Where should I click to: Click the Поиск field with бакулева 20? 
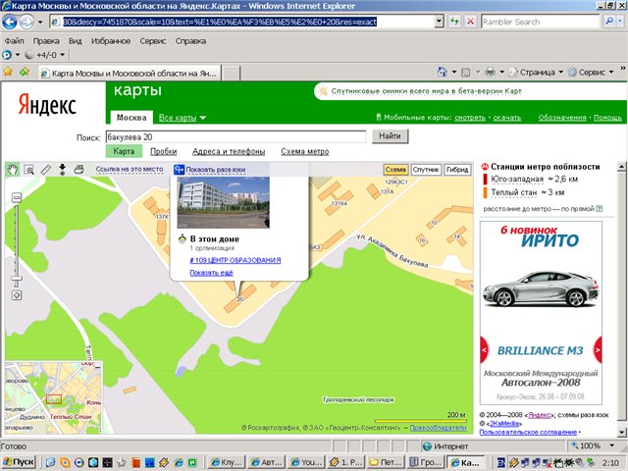pos(235,137)
